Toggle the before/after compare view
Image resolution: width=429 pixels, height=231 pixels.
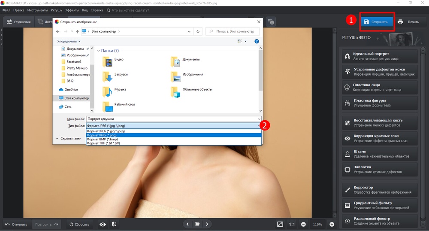pos(114,224)
